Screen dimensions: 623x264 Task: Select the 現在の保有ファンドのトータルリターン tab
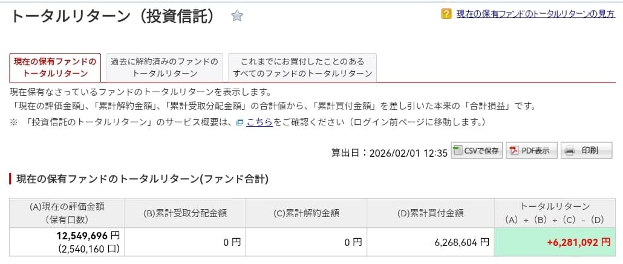(55, 68)
